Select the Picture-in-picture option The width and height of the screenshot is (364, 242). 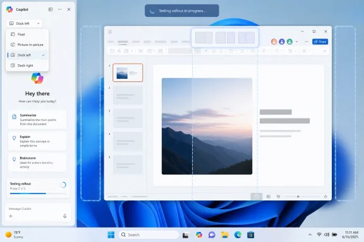(x=27, y=45)
